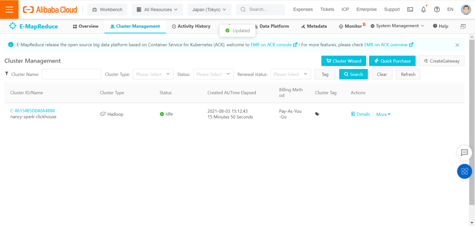Click the blue info icon in banner
This screenshot has width=475, height=226.
click(11, 45)
